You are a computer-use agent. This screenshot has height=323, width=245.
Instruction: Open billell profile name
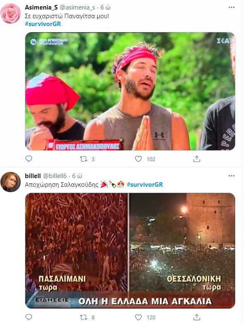[x=33, y=176]
